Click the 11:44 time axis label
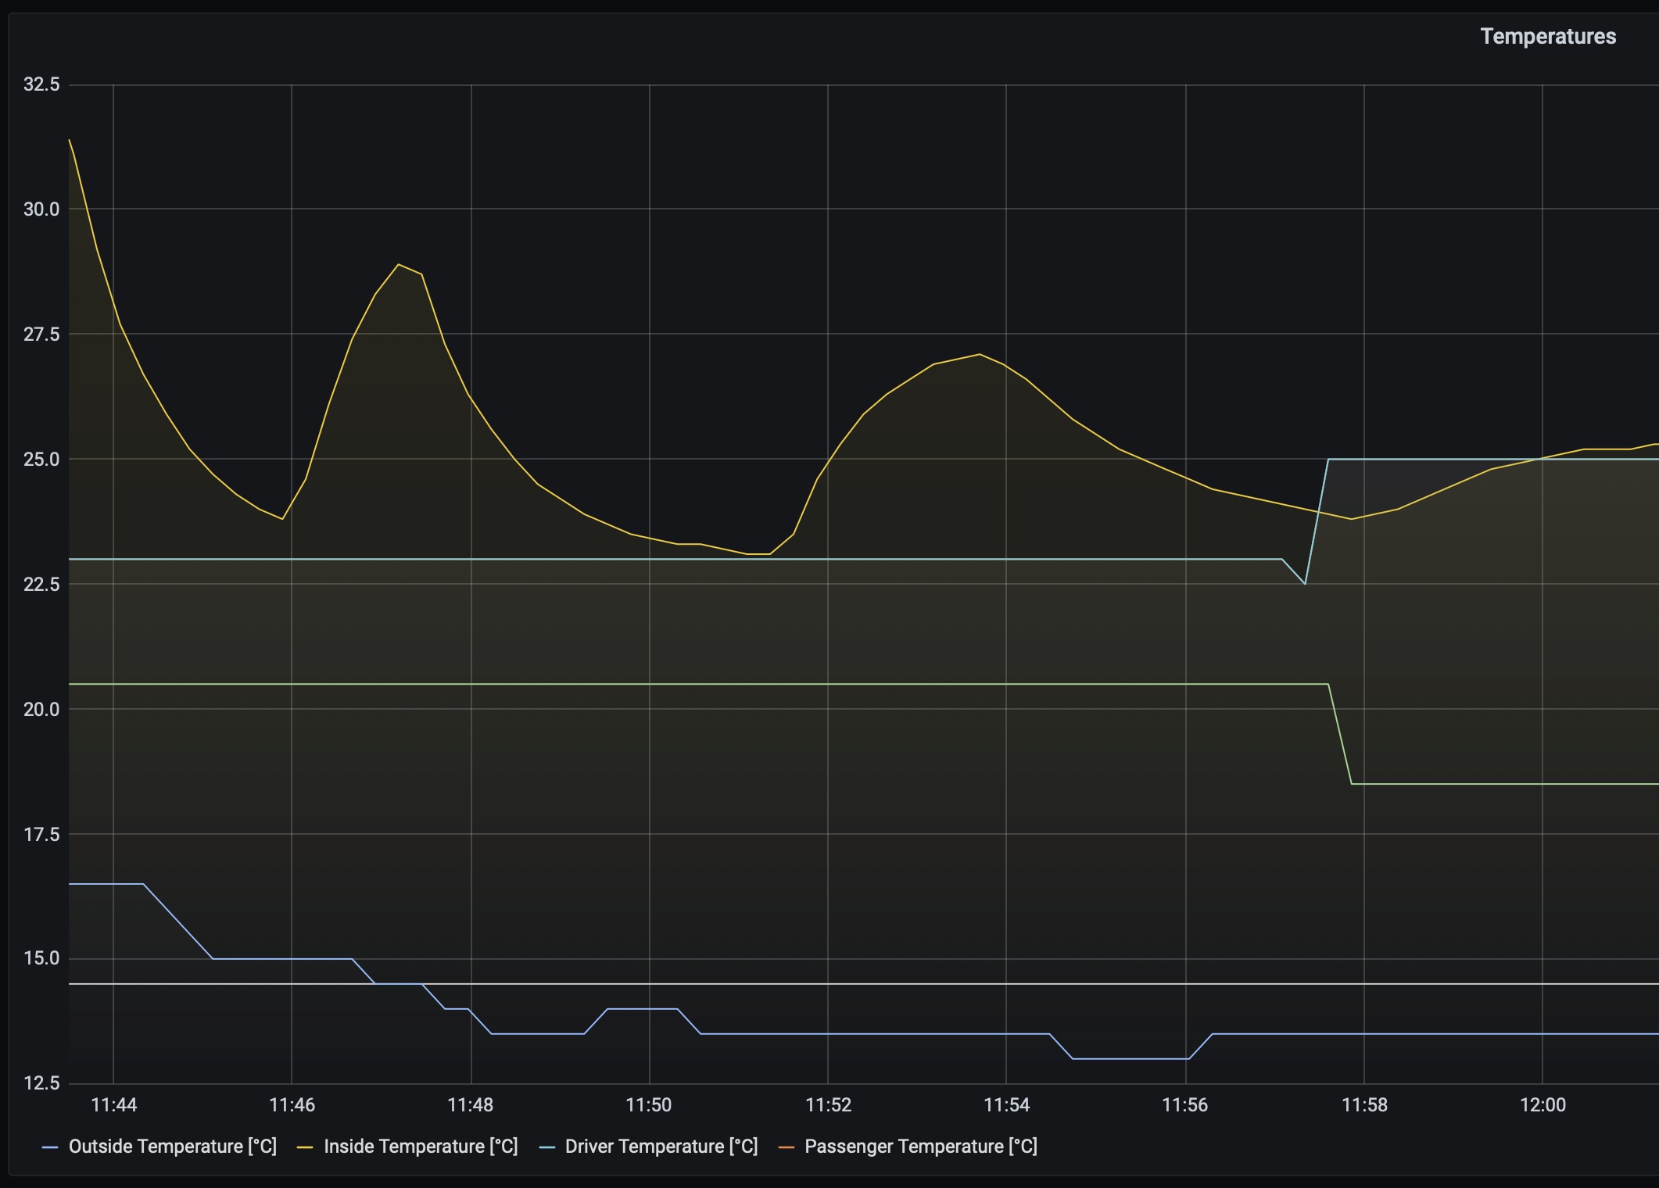The image size is (1659, 1188). coord(113,1104)
